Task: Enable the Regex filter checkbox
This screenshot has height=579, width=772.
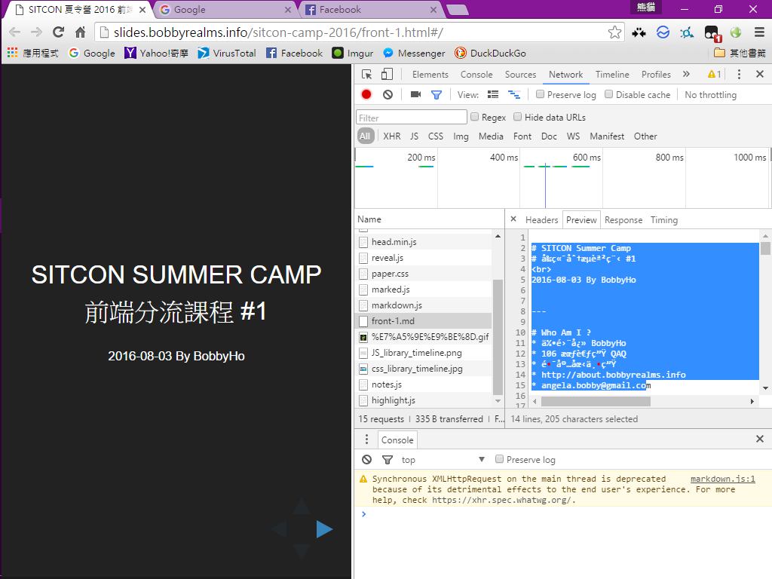Action: [475, 117]
